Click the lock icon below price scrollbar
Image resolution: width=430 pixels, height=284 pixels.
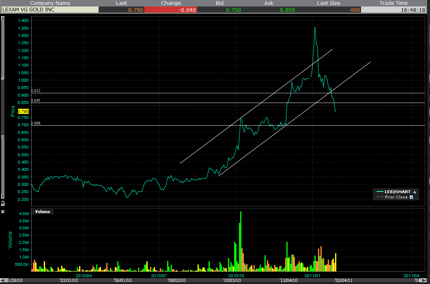(x=3, y=204)
